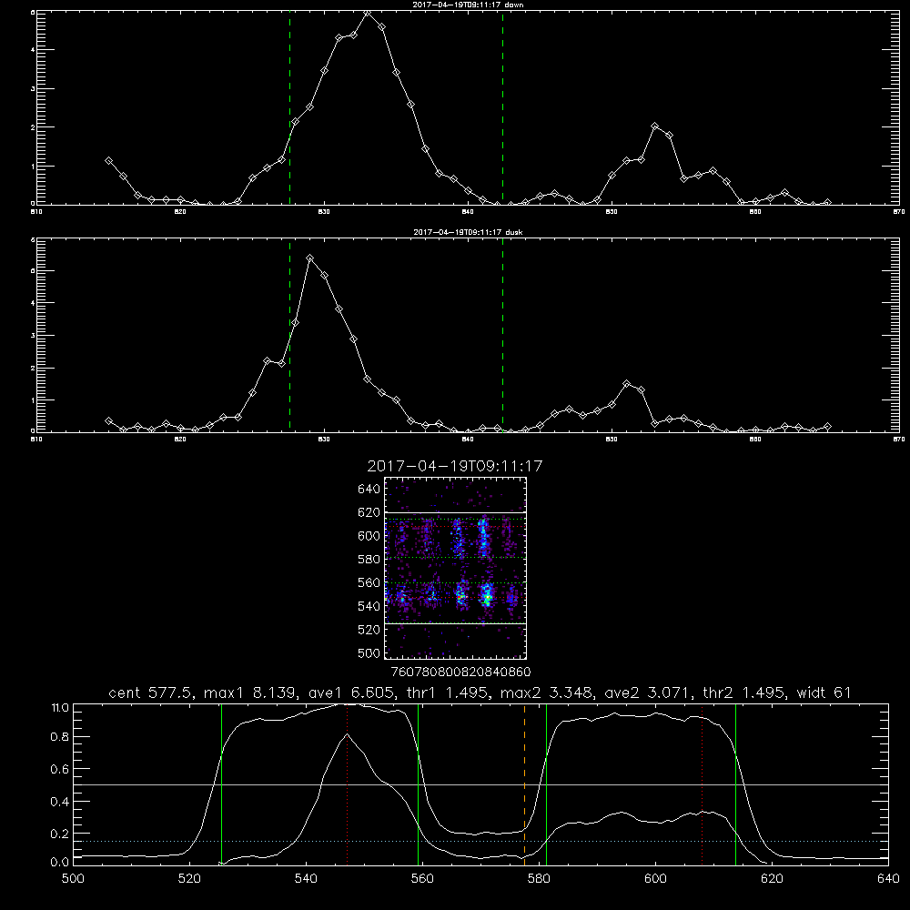Click the left green dashed line in dusk plot
This screenshot has width=910, height=910.
pyautogui.click(x=289, y=336)
